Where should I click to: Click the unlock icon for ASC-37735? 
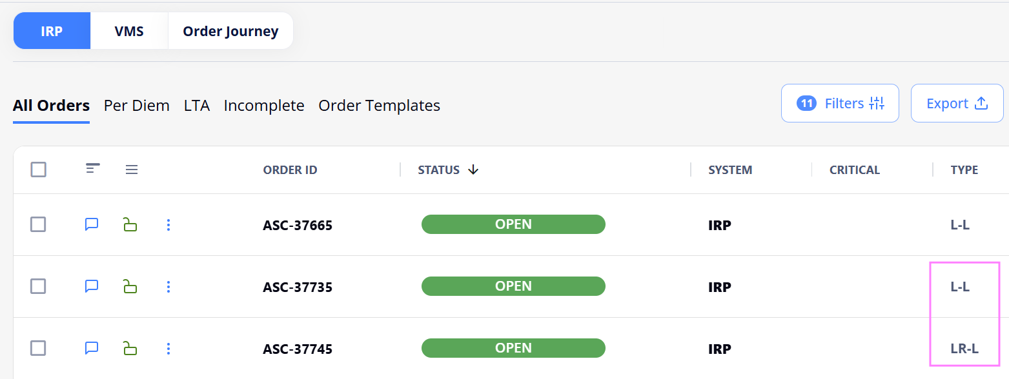130,286
